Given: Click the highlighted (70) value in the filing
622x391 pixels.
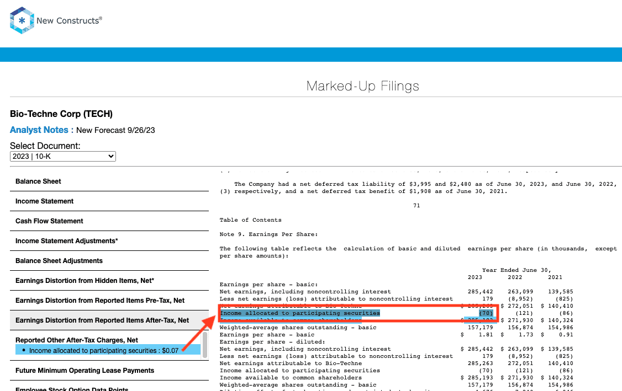Looking at the screenshot, I should point(486,313).
